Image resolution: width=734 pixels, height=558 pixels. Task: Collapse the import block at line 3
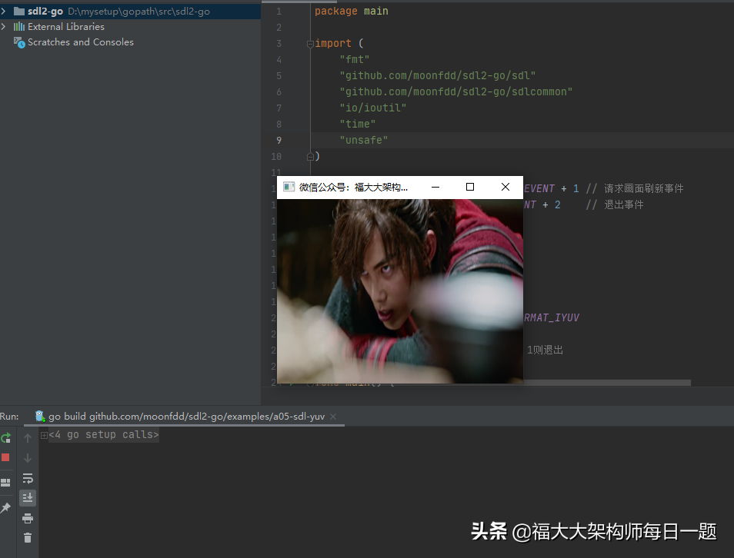309,43
